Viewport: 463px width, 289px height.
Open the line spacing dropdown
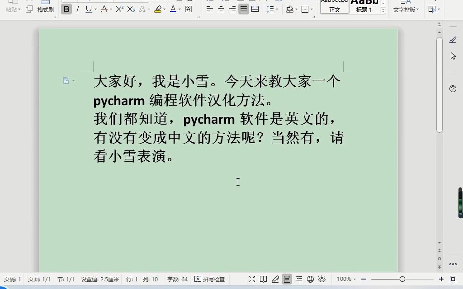[276, 9]
